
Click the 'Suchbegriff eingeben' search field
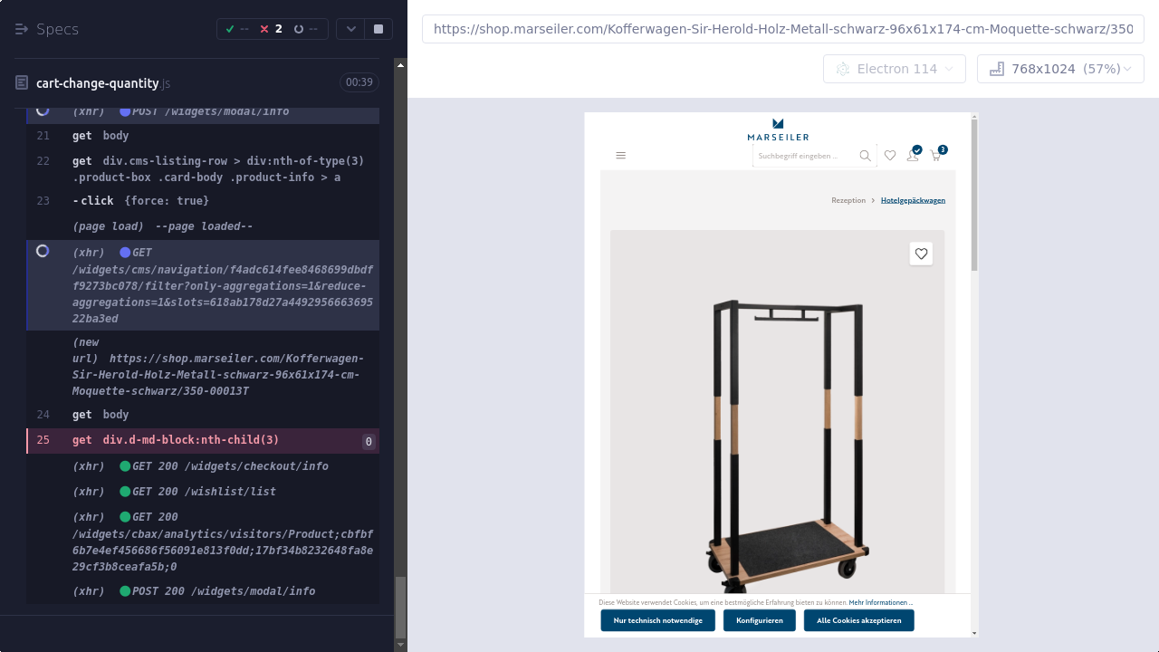801,156
